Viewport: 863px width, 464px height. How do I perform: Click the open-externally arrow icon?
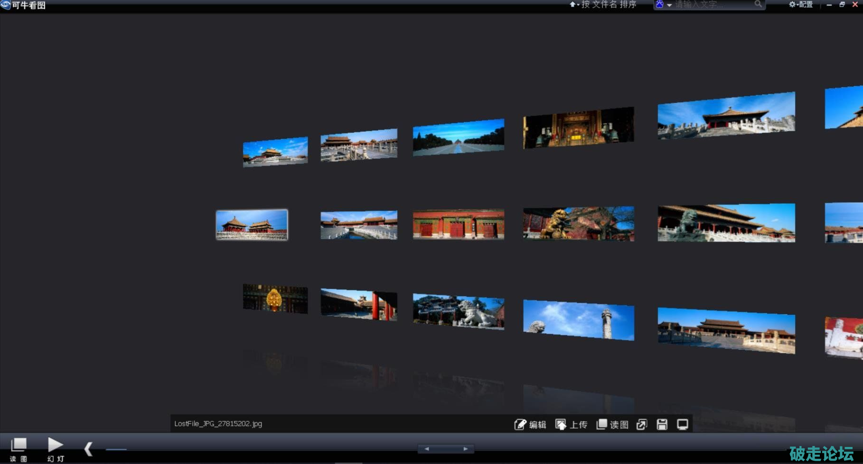click(x=642, y=425)
